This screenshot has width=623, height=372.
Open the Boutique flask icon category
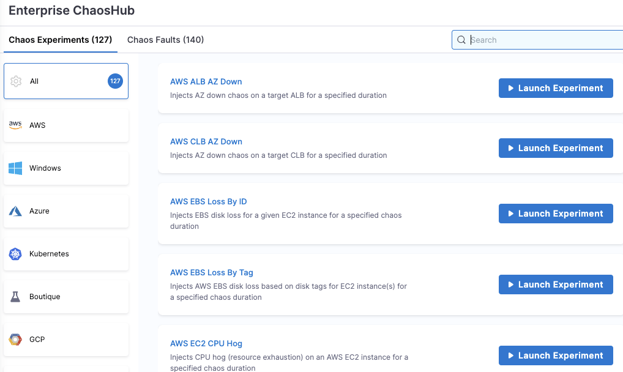coord(15,297)
